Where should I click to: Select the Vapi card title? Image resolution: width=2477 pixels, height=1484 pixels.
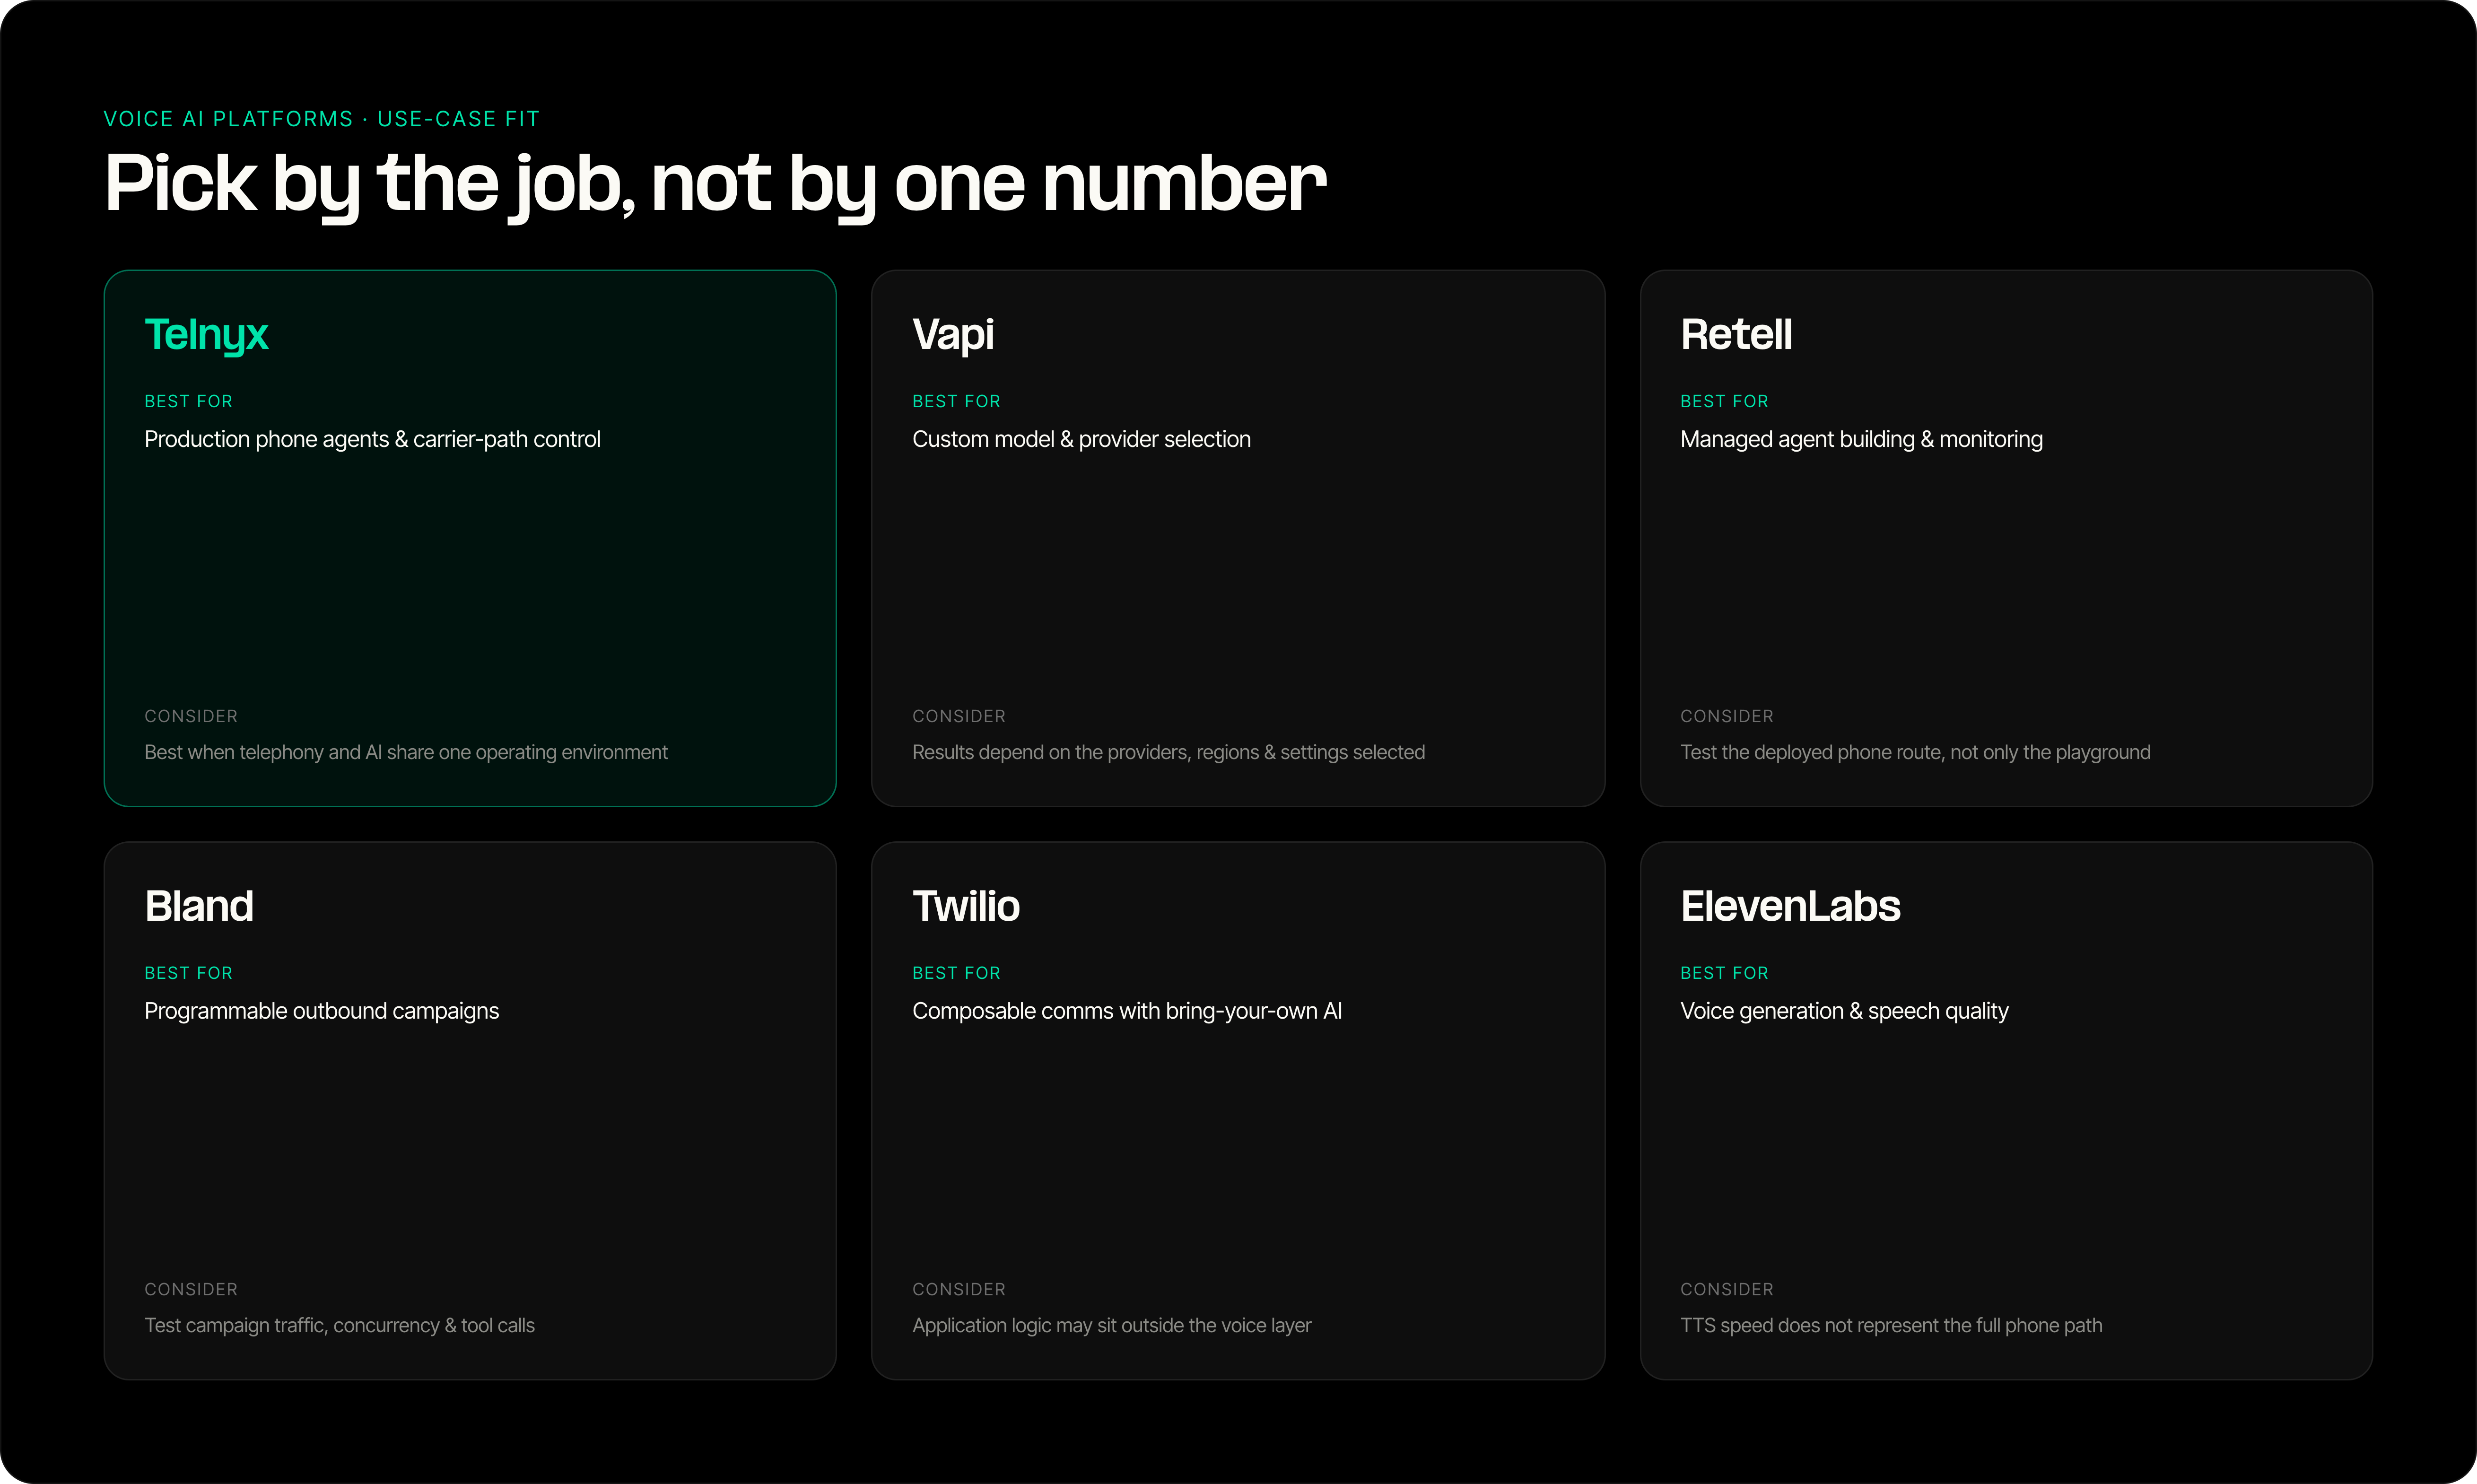953,335
